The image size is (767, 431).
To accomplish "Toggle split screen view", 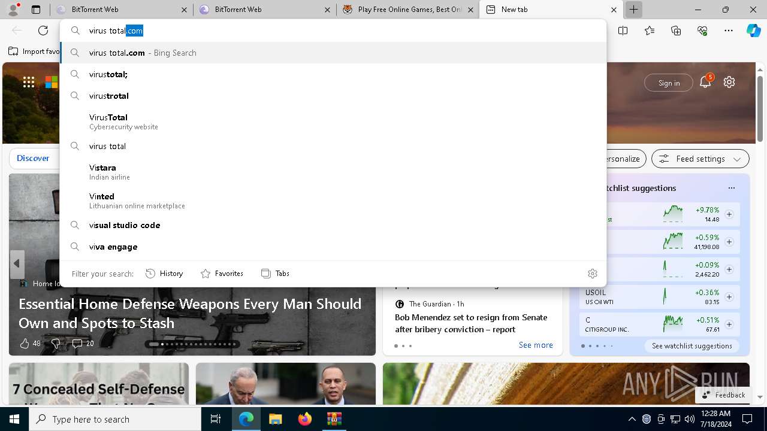I will 623,31.
